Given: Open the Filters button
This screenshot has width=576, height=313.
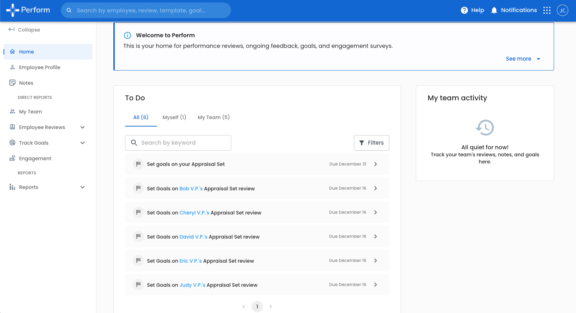Looking at the screenshot, I should click(x=372, y=143).
